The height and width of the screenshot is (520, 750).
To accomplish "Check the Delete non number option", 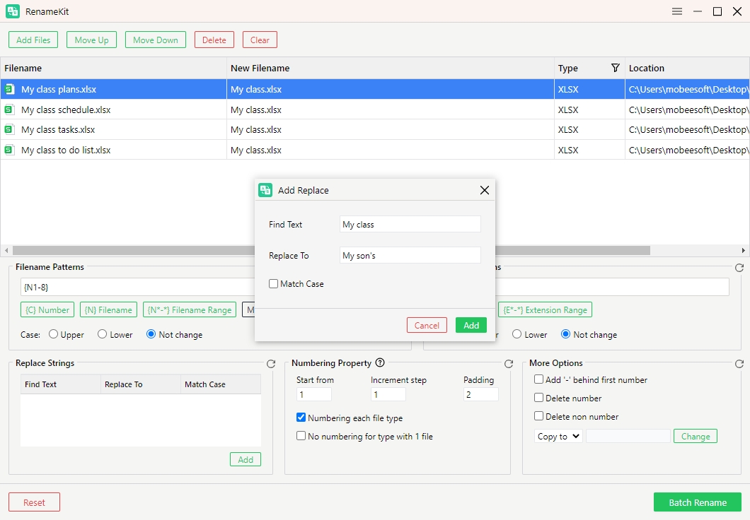I will point(539,417).
